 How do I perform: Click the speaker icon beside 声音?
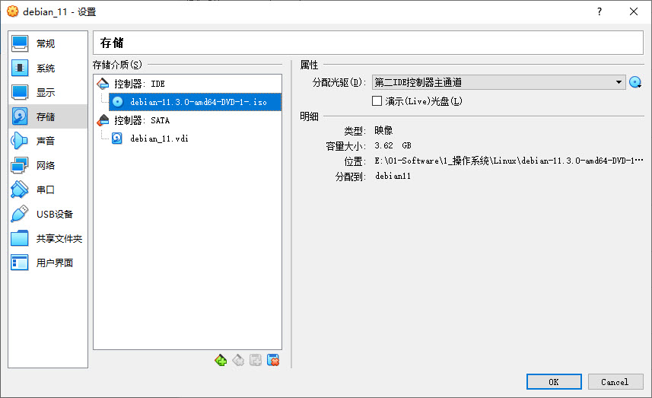pyautogui.click(x=20, y=141)
